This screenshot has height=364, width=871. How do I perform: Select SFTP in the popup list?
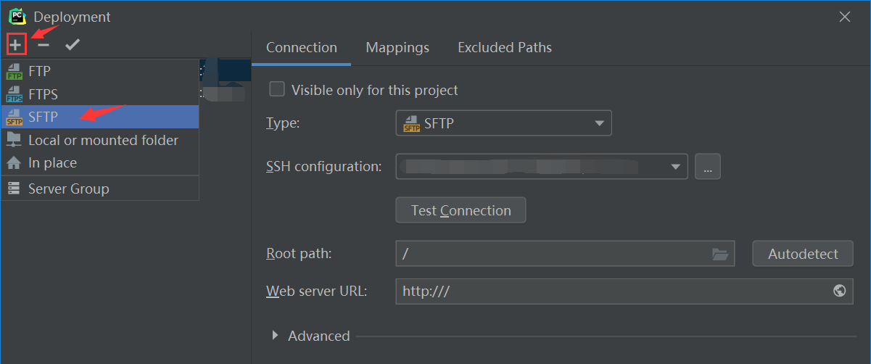click(99, 117)
